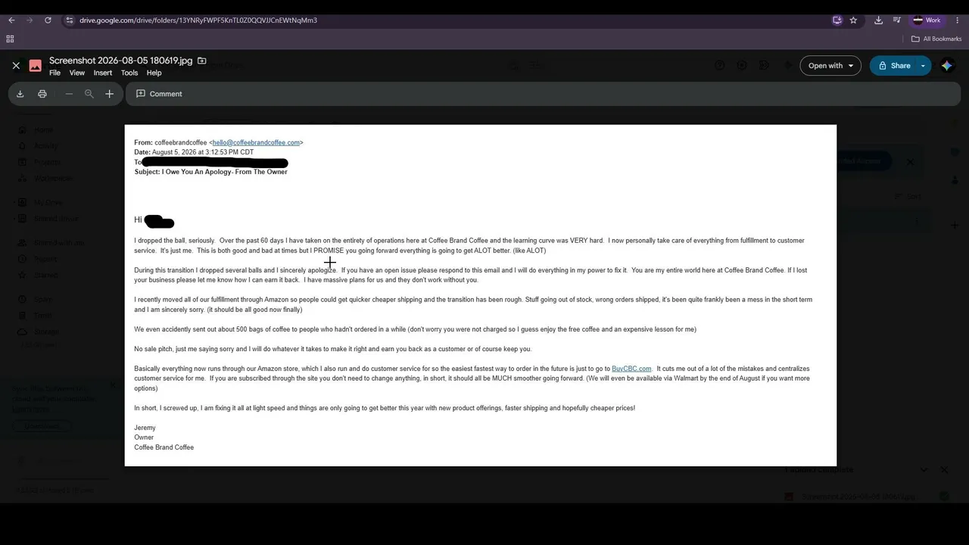Screen dimensions: 969x545
Task: Open the Gemini sparkle assistant
Action: (x=947, y=66)
